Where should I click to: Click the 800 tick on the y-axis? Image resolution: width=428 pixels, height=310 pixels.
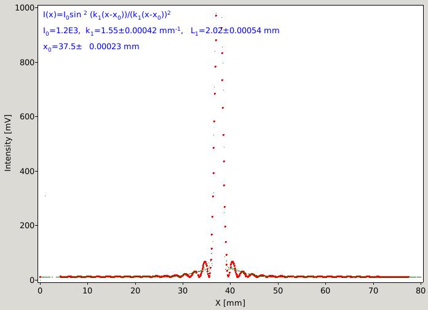click(x=27, y=62)
